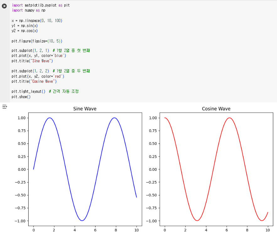Click the x-axis label 10 on Sine Wave plot
Image resolution: width=277 pixels, height=236 pixels.
tap(137, 230)
